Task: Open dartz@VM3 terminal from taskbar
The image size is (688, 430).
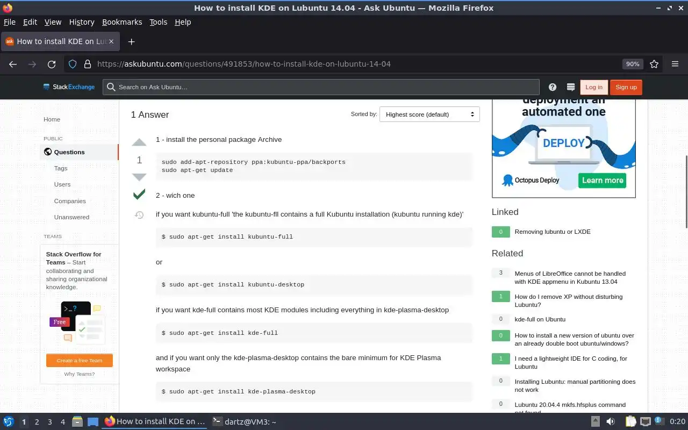Action: 245,422
